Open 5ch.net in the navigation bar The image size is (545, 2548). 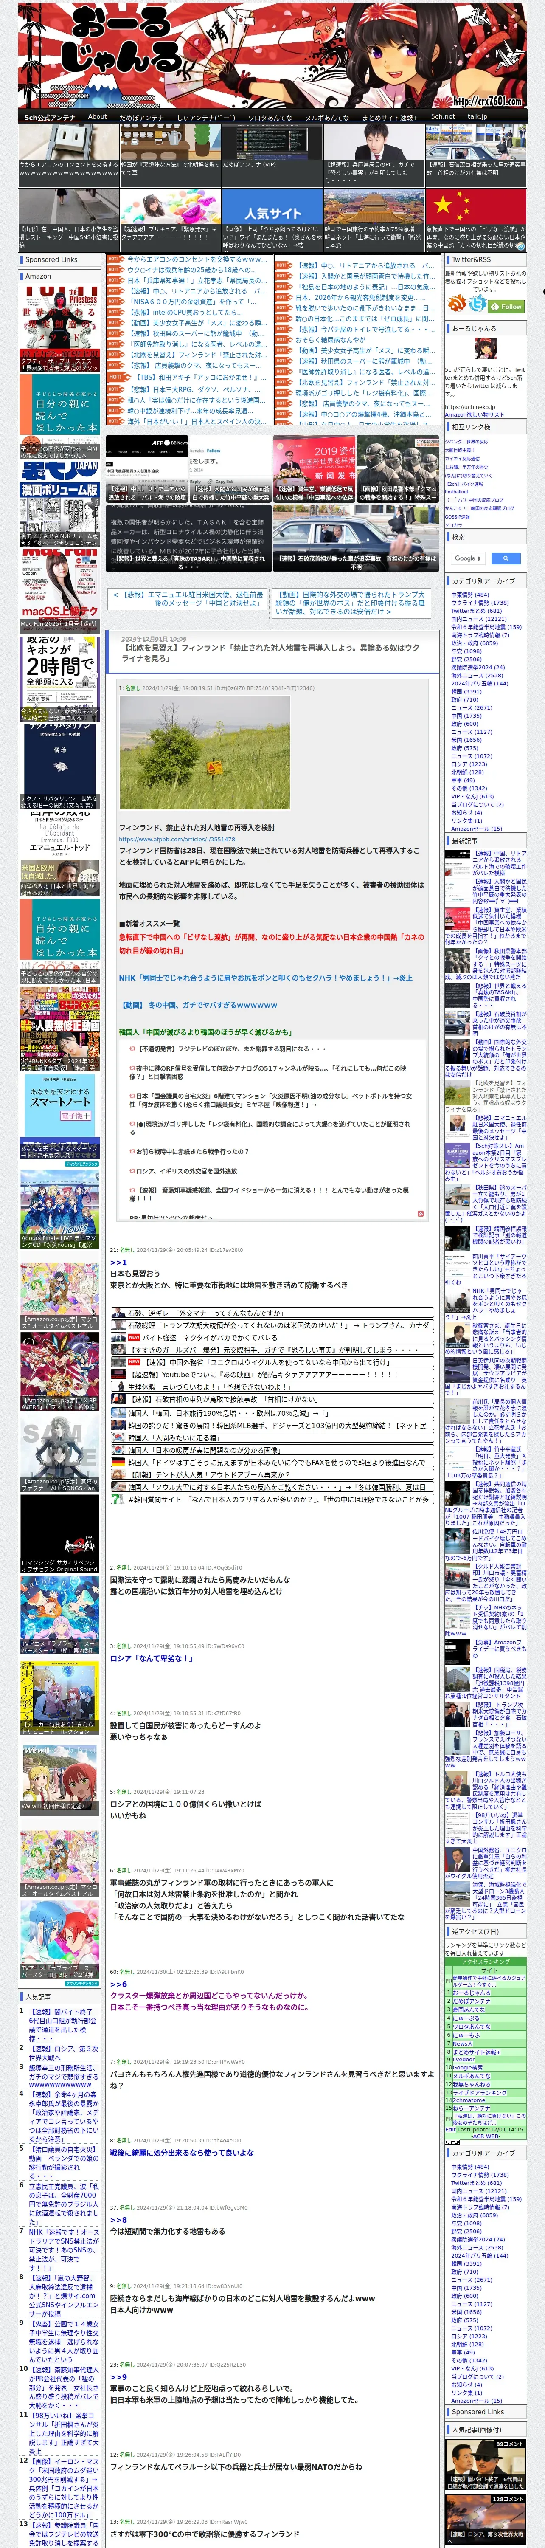coord(442,117)
